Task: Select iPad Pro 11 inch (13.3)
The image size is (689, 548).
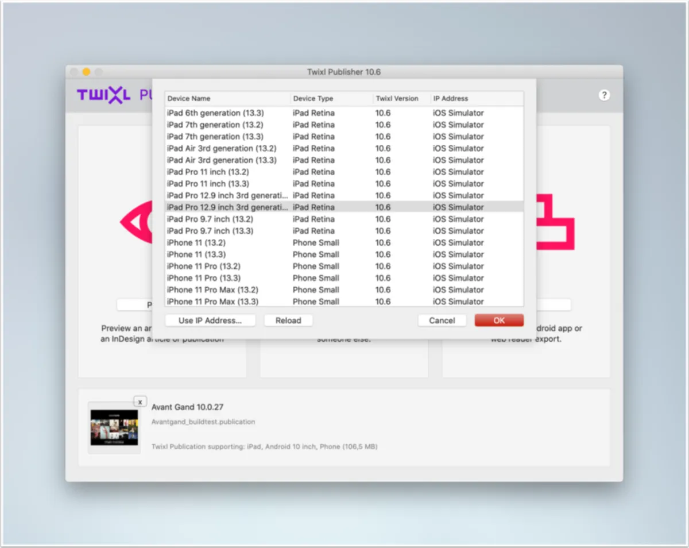Action: pos(344,184)
